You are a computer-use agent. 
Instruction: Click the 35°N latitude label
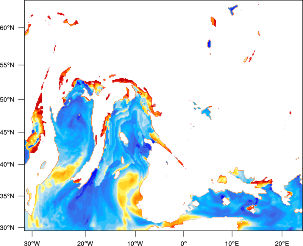coord(7,196)
